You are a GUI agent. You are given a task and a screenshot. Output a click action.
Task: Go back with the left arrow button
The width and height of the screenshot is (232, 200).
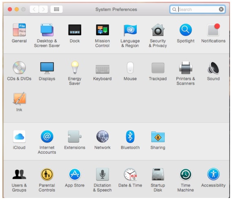click(x=34, y=9)
